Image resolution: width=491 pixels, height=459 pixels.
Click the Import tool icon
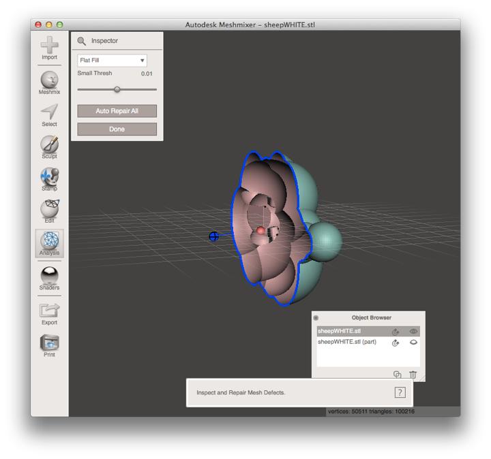tap(49, 46)
